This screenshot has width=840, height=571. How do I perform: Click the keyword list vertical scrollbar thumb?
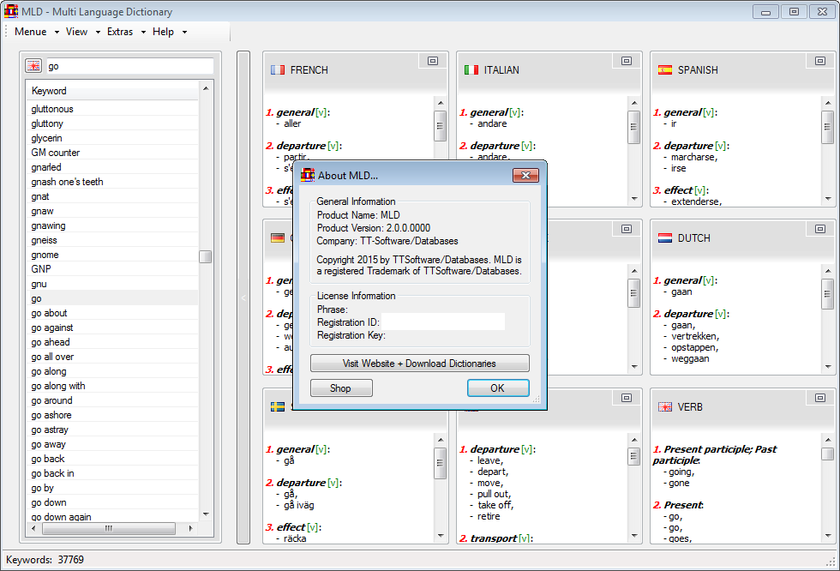205,256
